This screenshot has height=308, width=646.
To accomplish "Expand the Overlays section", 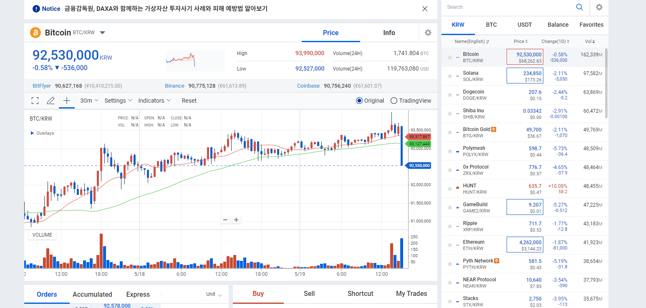I will click(42, 134).
